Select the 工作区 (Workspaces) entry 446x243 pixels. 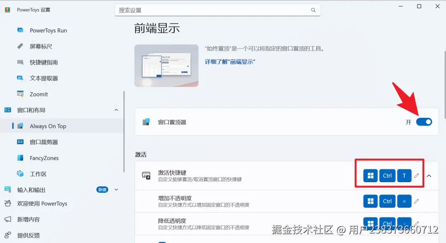click(x=40, y=174)
